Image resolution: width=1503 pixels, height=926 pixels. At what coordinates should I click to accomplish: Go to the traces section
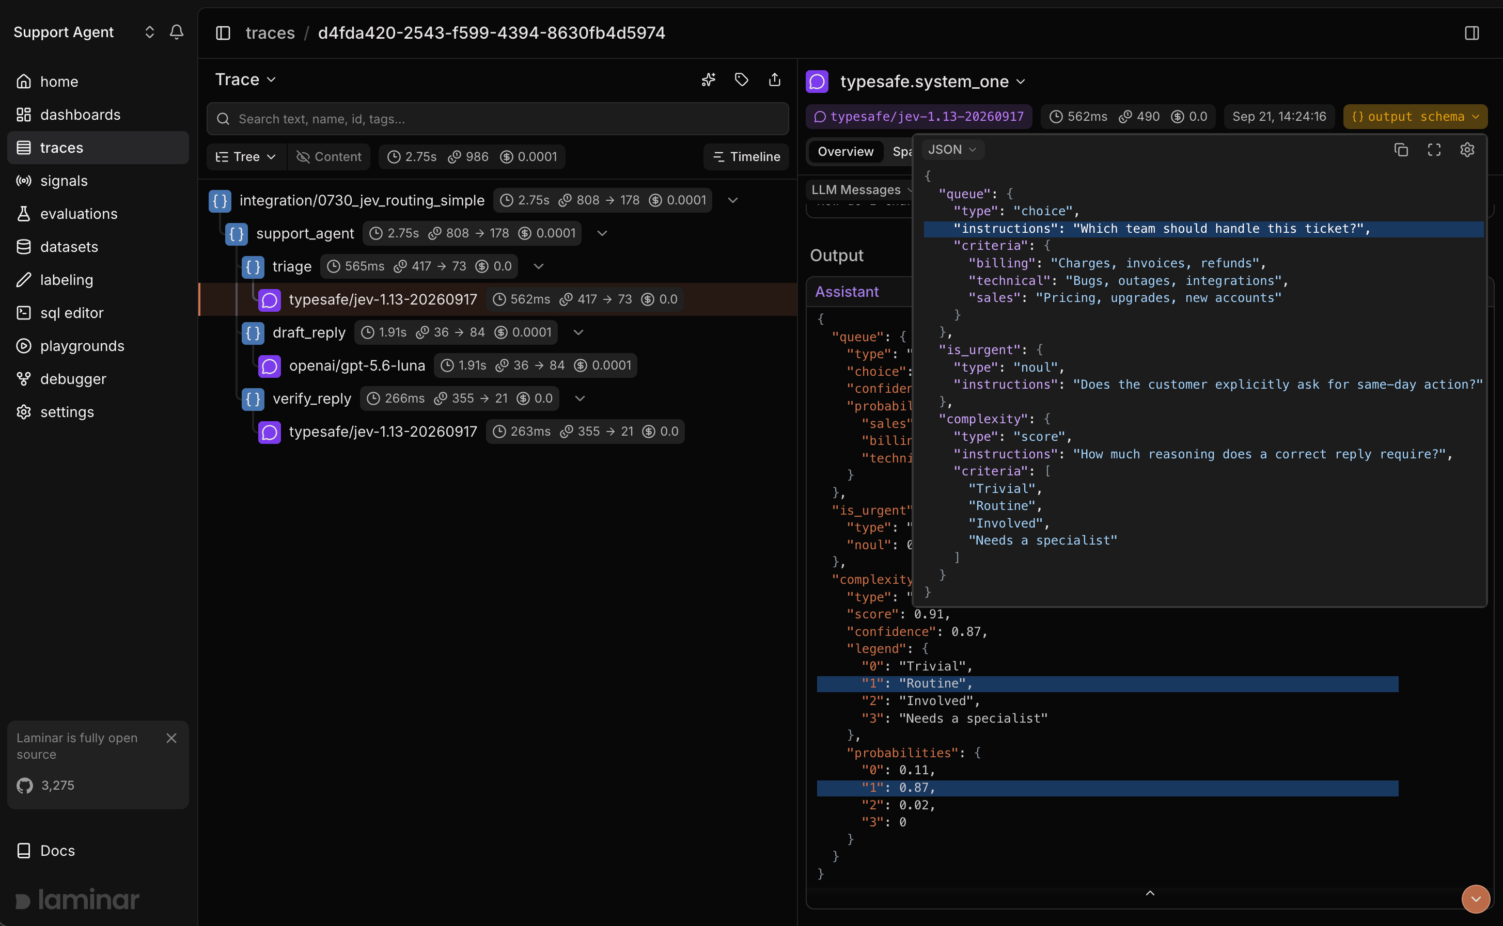tap(98, 148)
